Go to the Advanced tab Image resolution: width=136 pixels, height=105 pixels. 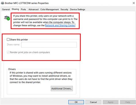(x=34, y=9)
